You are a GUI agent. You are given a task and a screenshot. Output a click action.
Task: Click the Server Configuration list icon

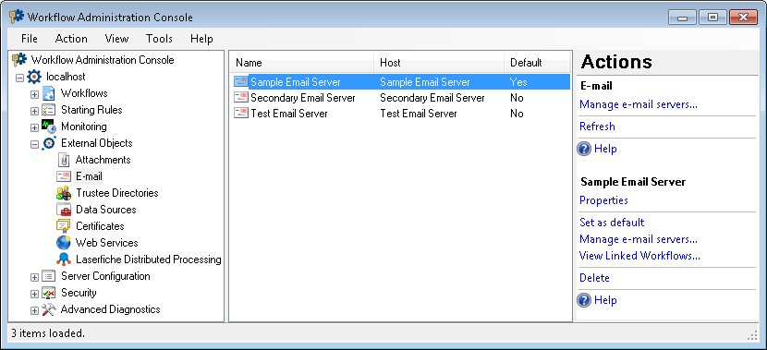click(48, 276)
